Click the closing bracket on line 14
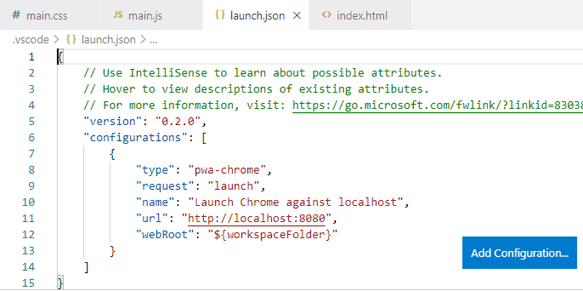The height and width of the screenshot is (291, 583). [87, 267]
